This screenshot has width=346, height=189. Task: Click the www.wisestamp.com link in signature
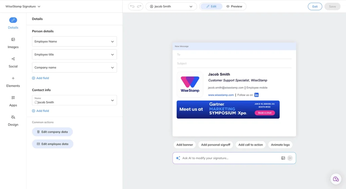(x=221, y=95)
